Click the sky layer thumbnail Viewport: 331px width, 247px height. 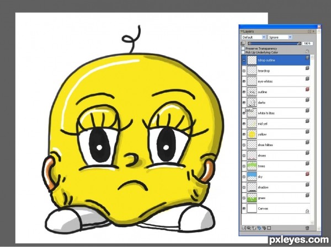252,177
